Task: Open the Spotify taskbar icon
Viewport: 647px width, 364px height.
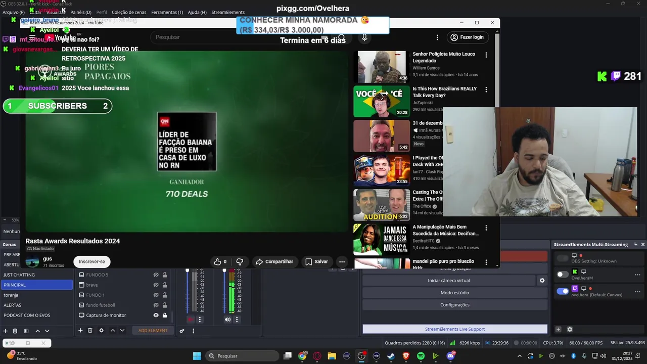Action: coord(421,356)
